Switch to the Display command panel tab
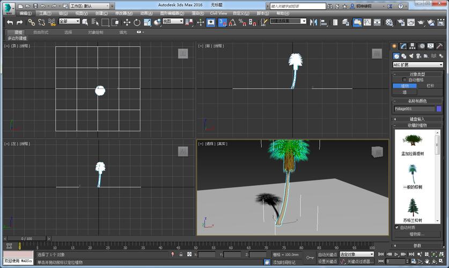The image size is (449, 268). pos(430,46)
